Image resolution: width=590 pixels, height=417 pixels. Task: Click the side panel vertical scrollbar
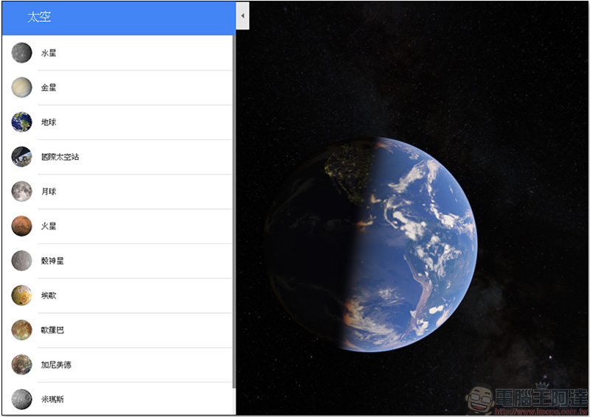pyautogui.click(x=234, y=211)
